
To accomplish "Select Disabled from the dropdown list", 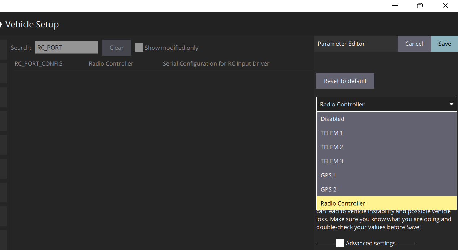I will (386, 119).
